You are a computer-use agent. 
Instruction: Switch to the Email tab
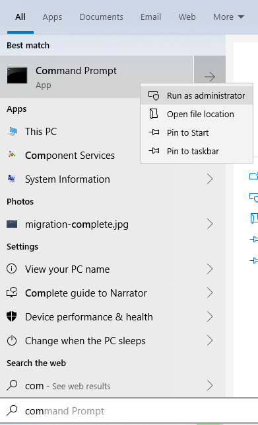(150, 17)
